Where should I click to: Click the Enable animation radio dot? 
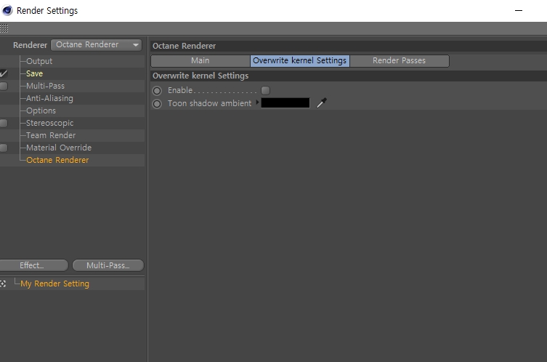(x=157, y=91)
